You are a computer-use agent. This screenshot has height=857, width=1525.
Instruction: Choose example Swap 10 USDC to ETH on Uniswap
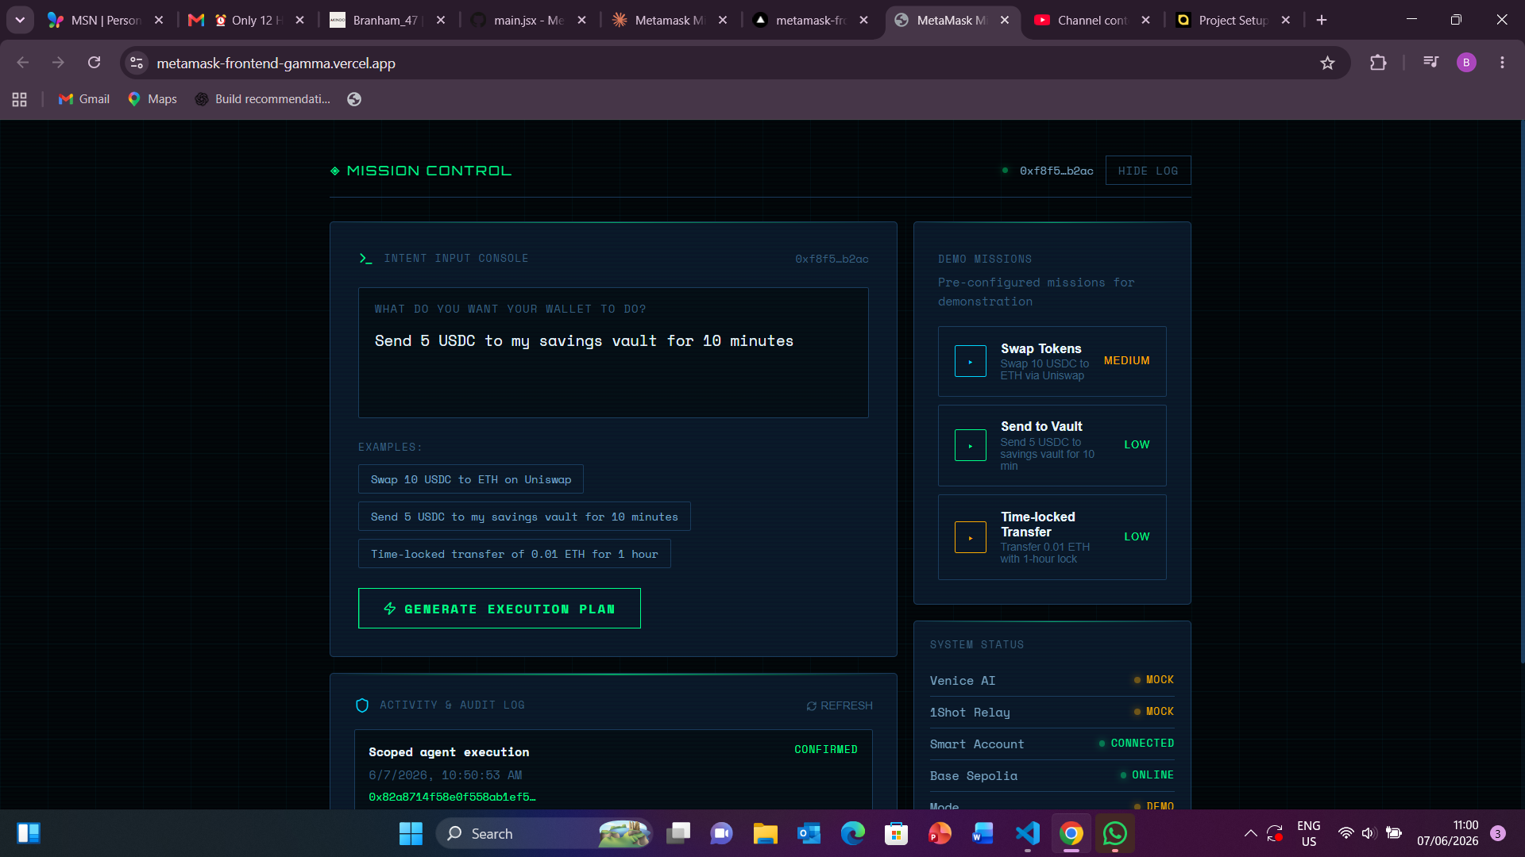[x=470, y=479]
